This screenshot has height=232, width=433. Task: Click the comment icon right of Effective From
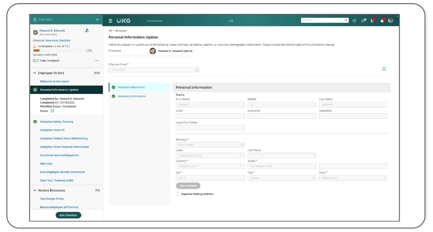coord(384,69)
